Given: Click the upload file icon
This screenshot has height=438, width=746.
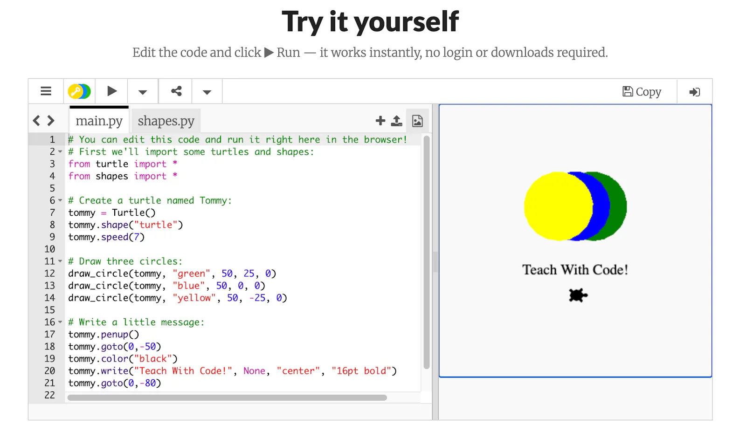Looking at the screenshot, I should point(396,121).
